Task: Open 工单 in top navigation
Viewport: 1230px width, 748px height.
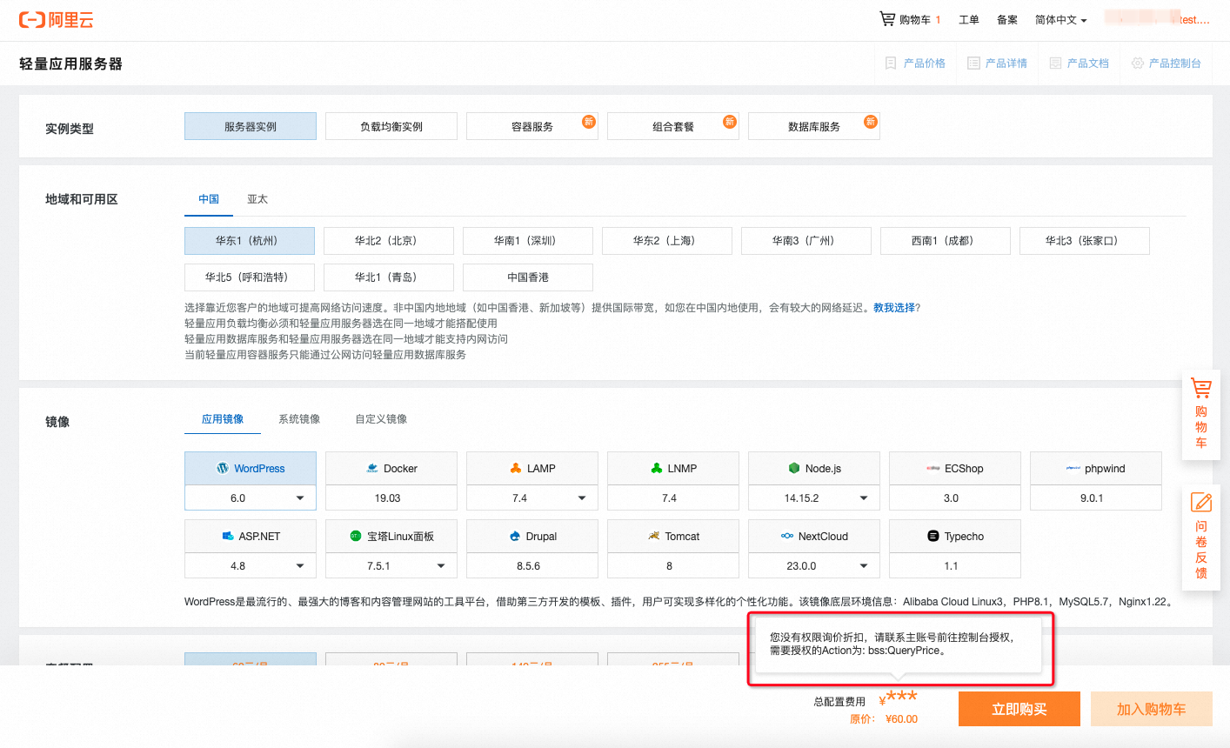Action: pos(969,20)
